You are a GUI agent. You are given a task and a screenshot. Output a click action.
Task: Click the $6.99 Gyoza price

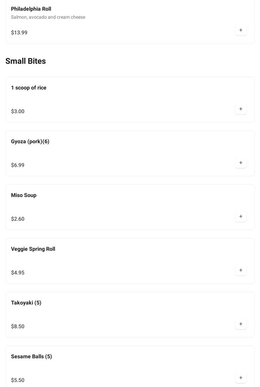18,165
